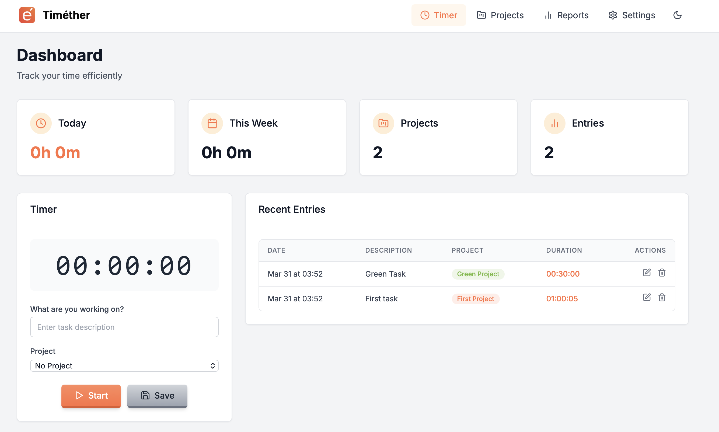This screenshot has width=719, height=432.
Task: Open the No Project dropdown
Action: coord(124,366)
